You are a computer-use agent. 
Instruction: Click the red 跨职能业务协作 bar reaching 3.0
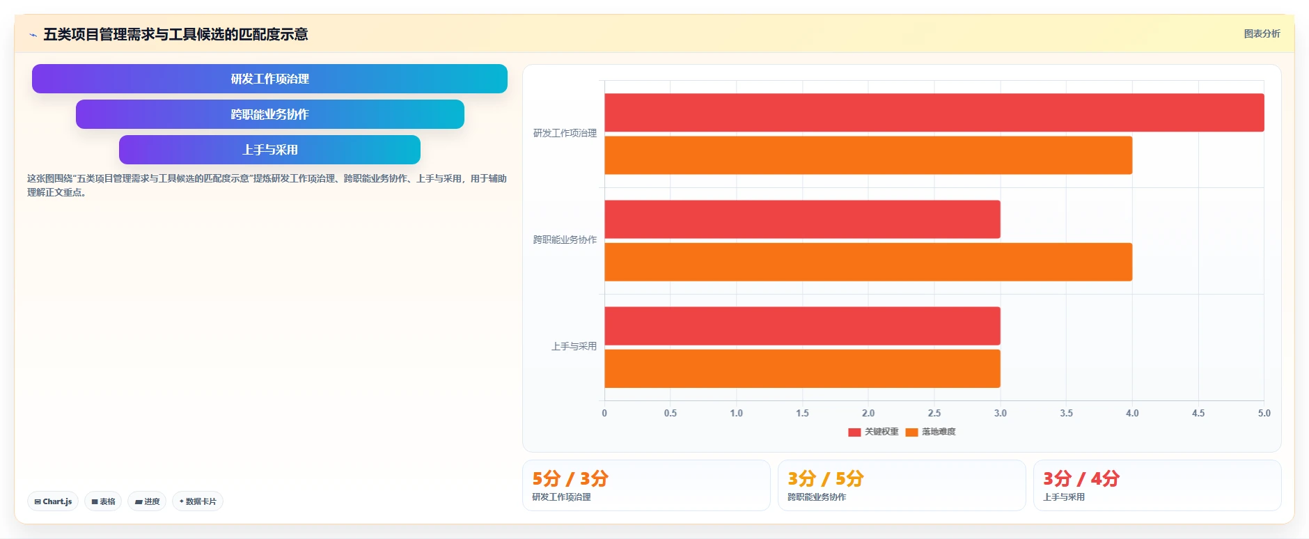click(x=802, y=219)
